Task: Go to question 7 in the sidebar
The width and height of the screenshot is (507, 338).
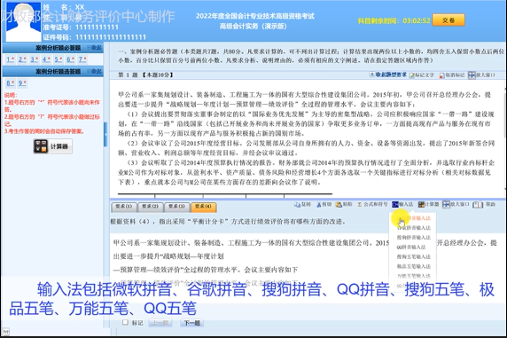Action: click(82, 59)
